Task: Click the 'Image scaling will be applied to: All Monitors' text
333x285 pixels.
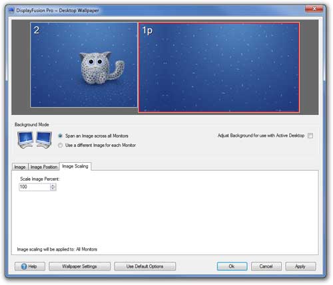Action: tap(57, 249)
